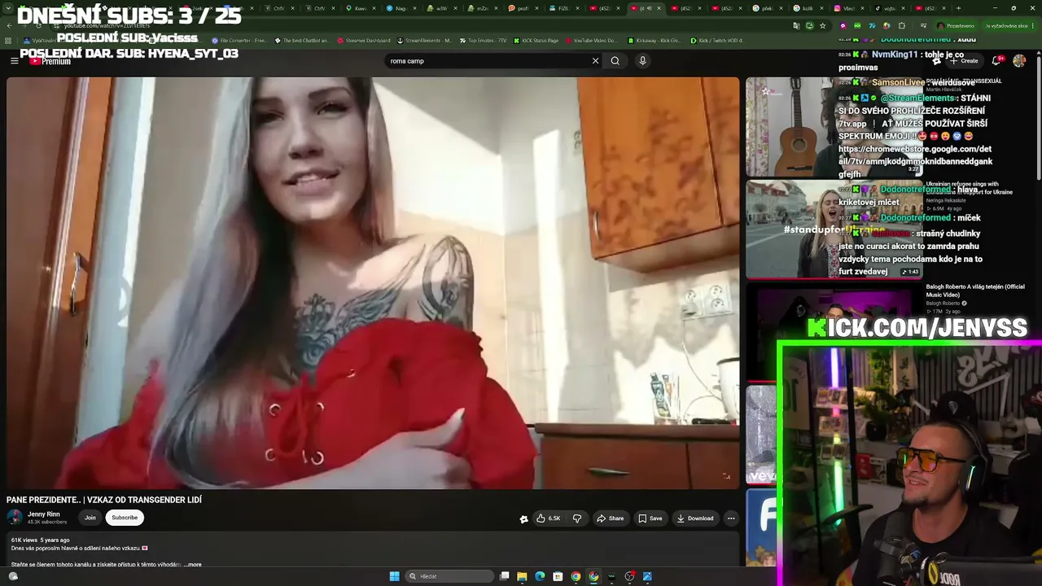Join Jenny Rinn's channel membership

(90, 518)
